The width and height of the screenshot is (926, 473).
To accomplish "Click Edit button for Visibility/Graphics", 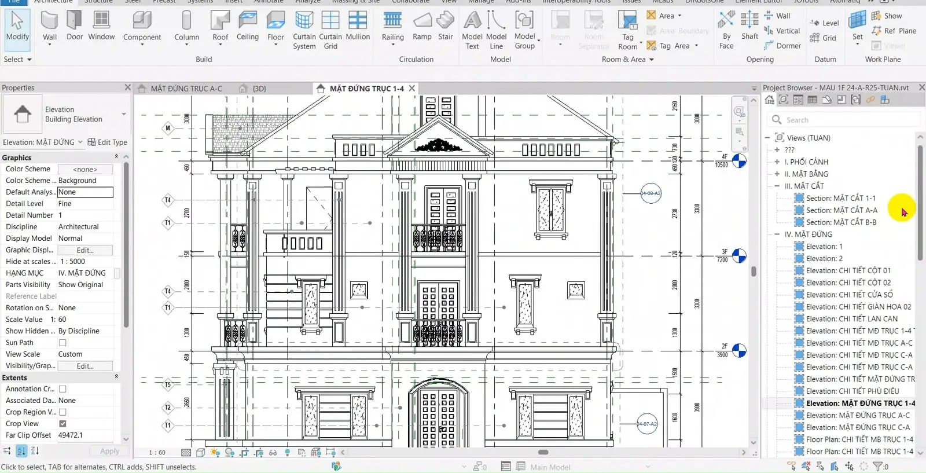I will (x=85, y=366).
